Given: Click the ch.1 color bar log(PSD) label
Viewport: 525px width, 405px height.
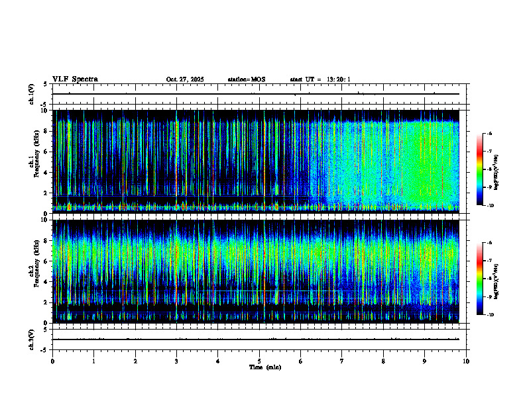Looking at the screenshot, I should coord(496,173).
